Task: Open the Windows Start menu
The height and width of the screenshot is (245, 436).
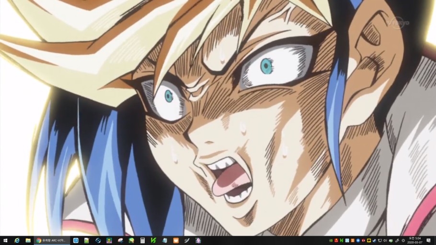Action: coord(5,241)
